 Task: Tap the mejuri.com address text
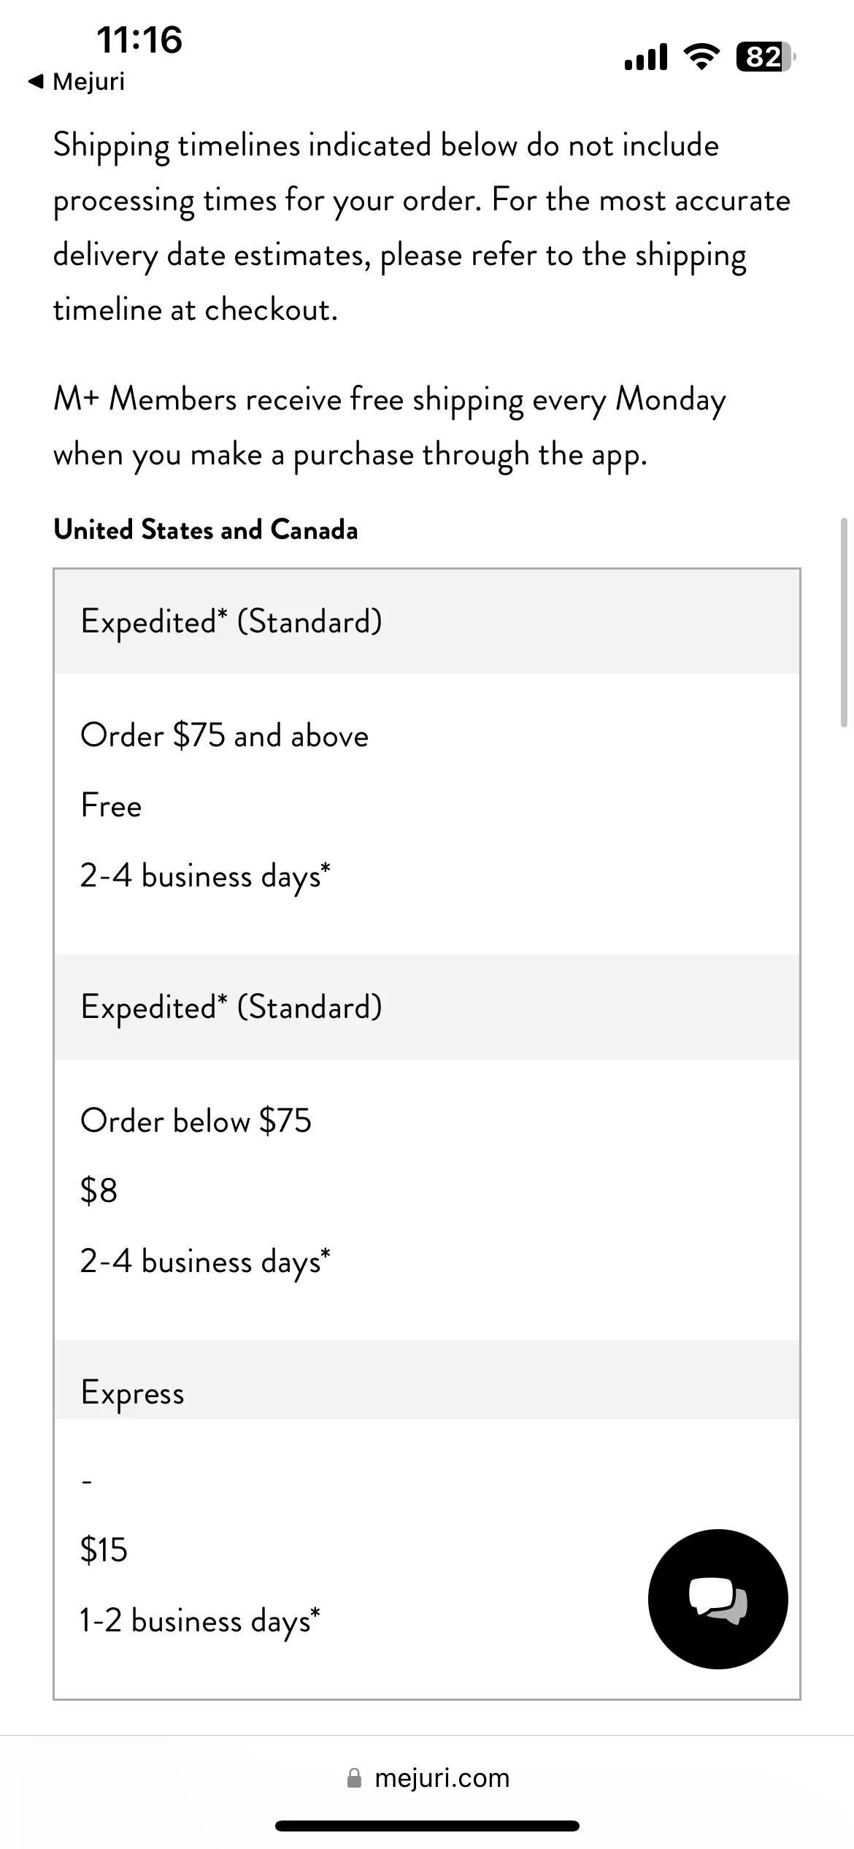pyautogui.click(x=442, y=1777)
